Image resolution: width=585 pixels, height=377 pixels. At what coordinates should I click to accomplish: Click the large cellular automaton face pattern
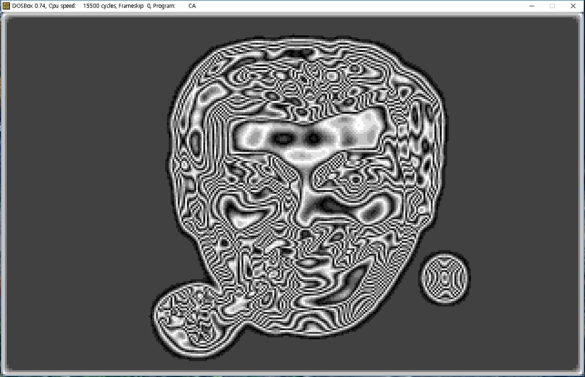[x=306, y=186]
